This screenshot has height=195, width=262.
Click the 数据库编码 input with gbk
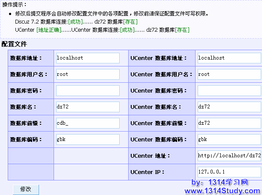[x=87, y=140]
